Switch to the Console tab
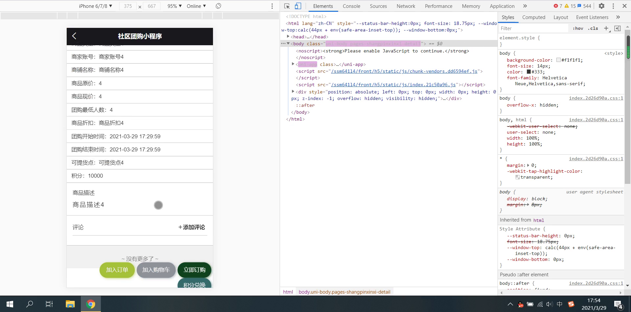Screen dimensions: 631x312 tap(351, 6)
